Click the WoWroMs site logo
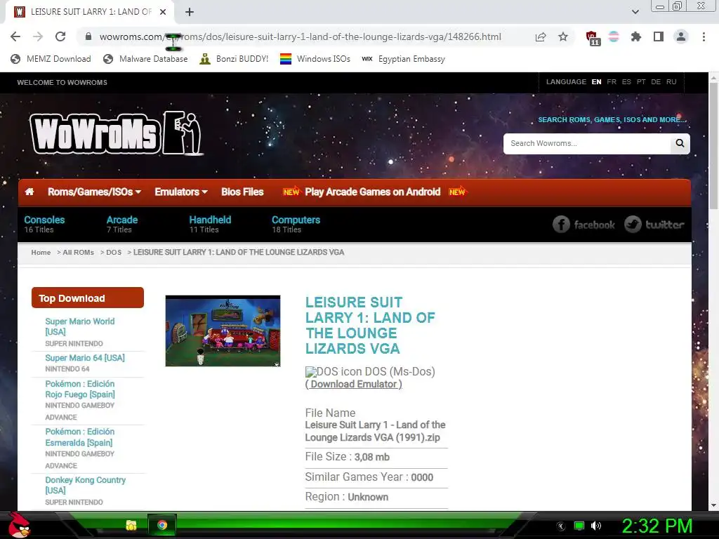This screenshot has width=719, height=539. coord(117,133)
